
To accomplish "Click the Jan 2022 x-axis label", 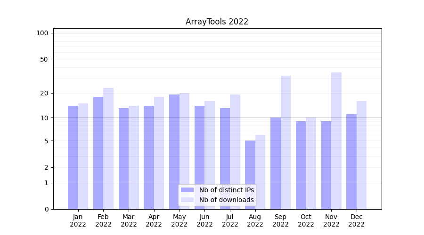I will tap(78, 220).
